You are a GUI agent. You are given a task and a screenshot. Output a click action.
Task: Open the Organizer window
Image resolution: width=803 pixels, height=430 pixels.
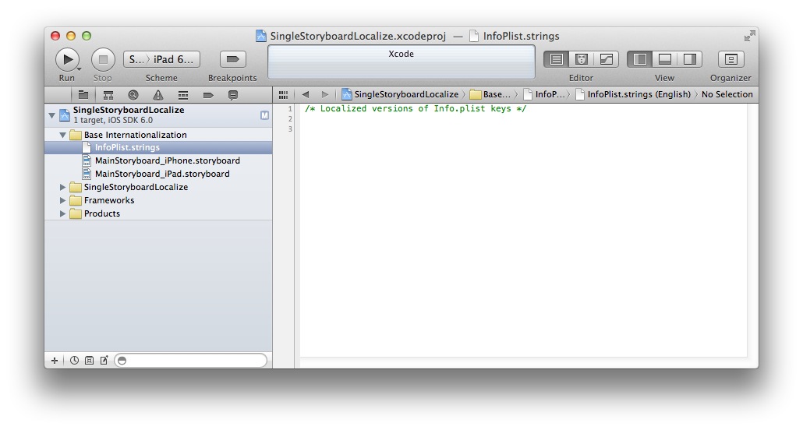[x=730, y=59]
